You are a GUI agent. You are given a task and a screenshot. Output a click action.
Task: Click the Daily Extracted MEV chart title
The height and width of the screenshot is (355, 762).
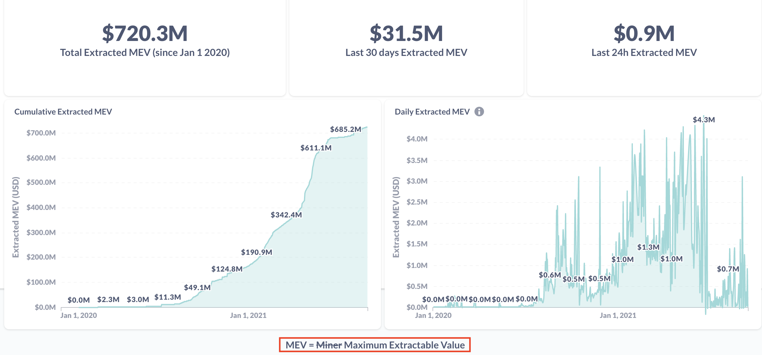pos(432,112)
